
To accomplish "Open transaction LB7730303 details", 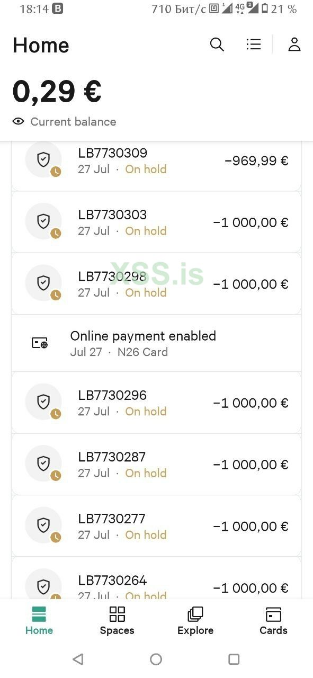I will [x=156, y=221].
